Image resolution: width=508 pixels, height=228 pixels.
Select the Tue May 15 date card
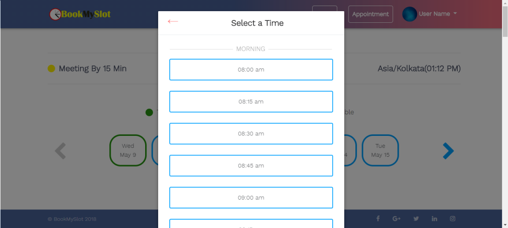(380, 150)
